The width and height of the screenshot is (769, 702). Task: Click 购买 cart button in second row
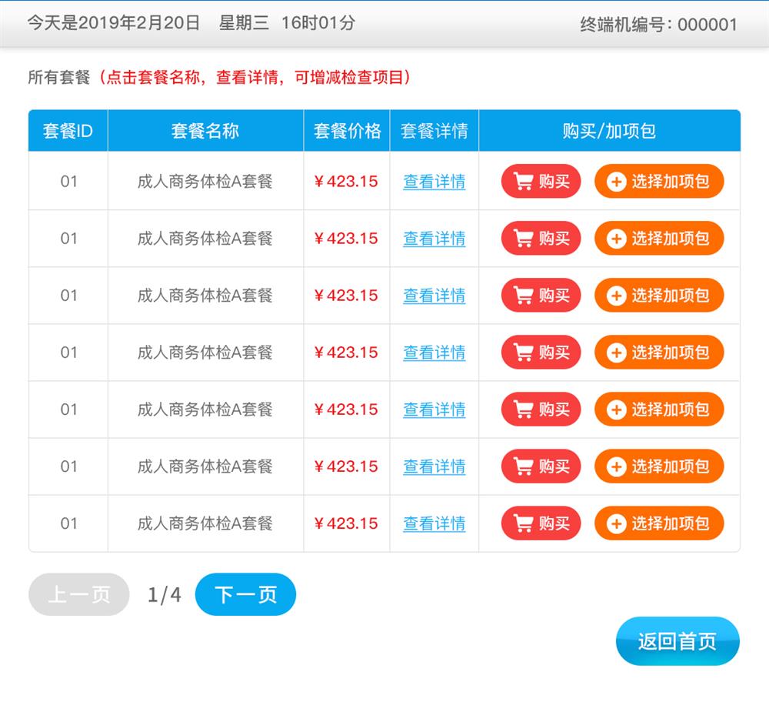[541, 238]
